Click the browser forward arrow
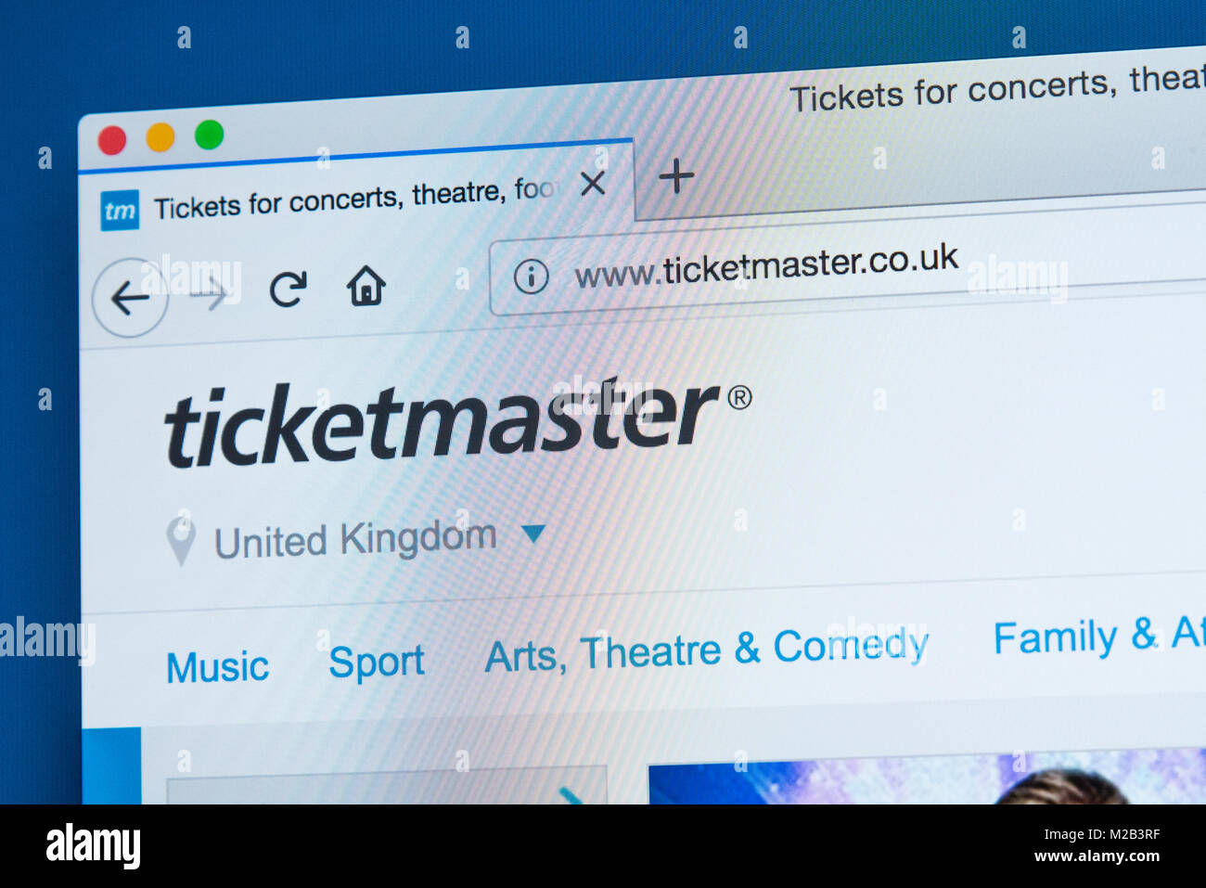Viewport: 1206px width, 888px height. pos(209,296)
